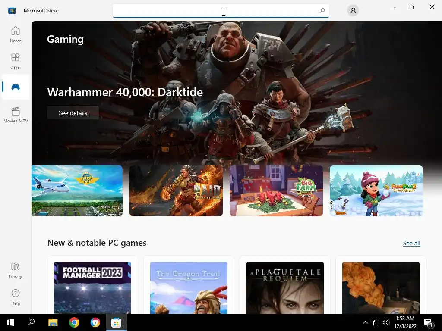Open the Big Farm Story banner
The image size is (442, 331).
pos(276,191)
